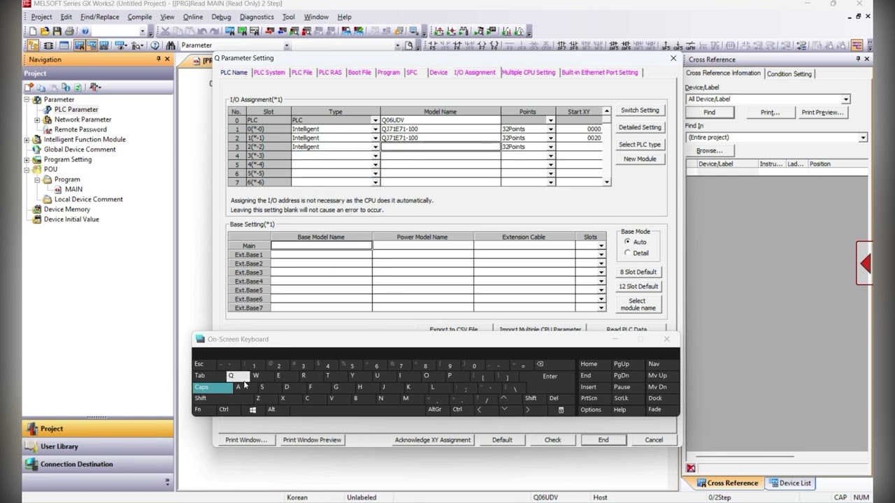Click the red error icon below Cross Reference
The image size is (895, 503).
coord(691,468)
